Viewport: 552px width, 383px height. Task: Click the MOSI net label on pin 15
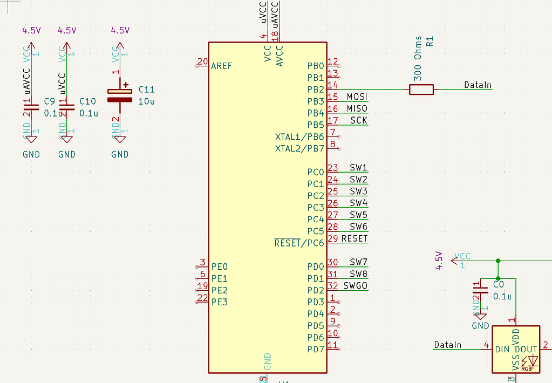(x=358, y=97)
